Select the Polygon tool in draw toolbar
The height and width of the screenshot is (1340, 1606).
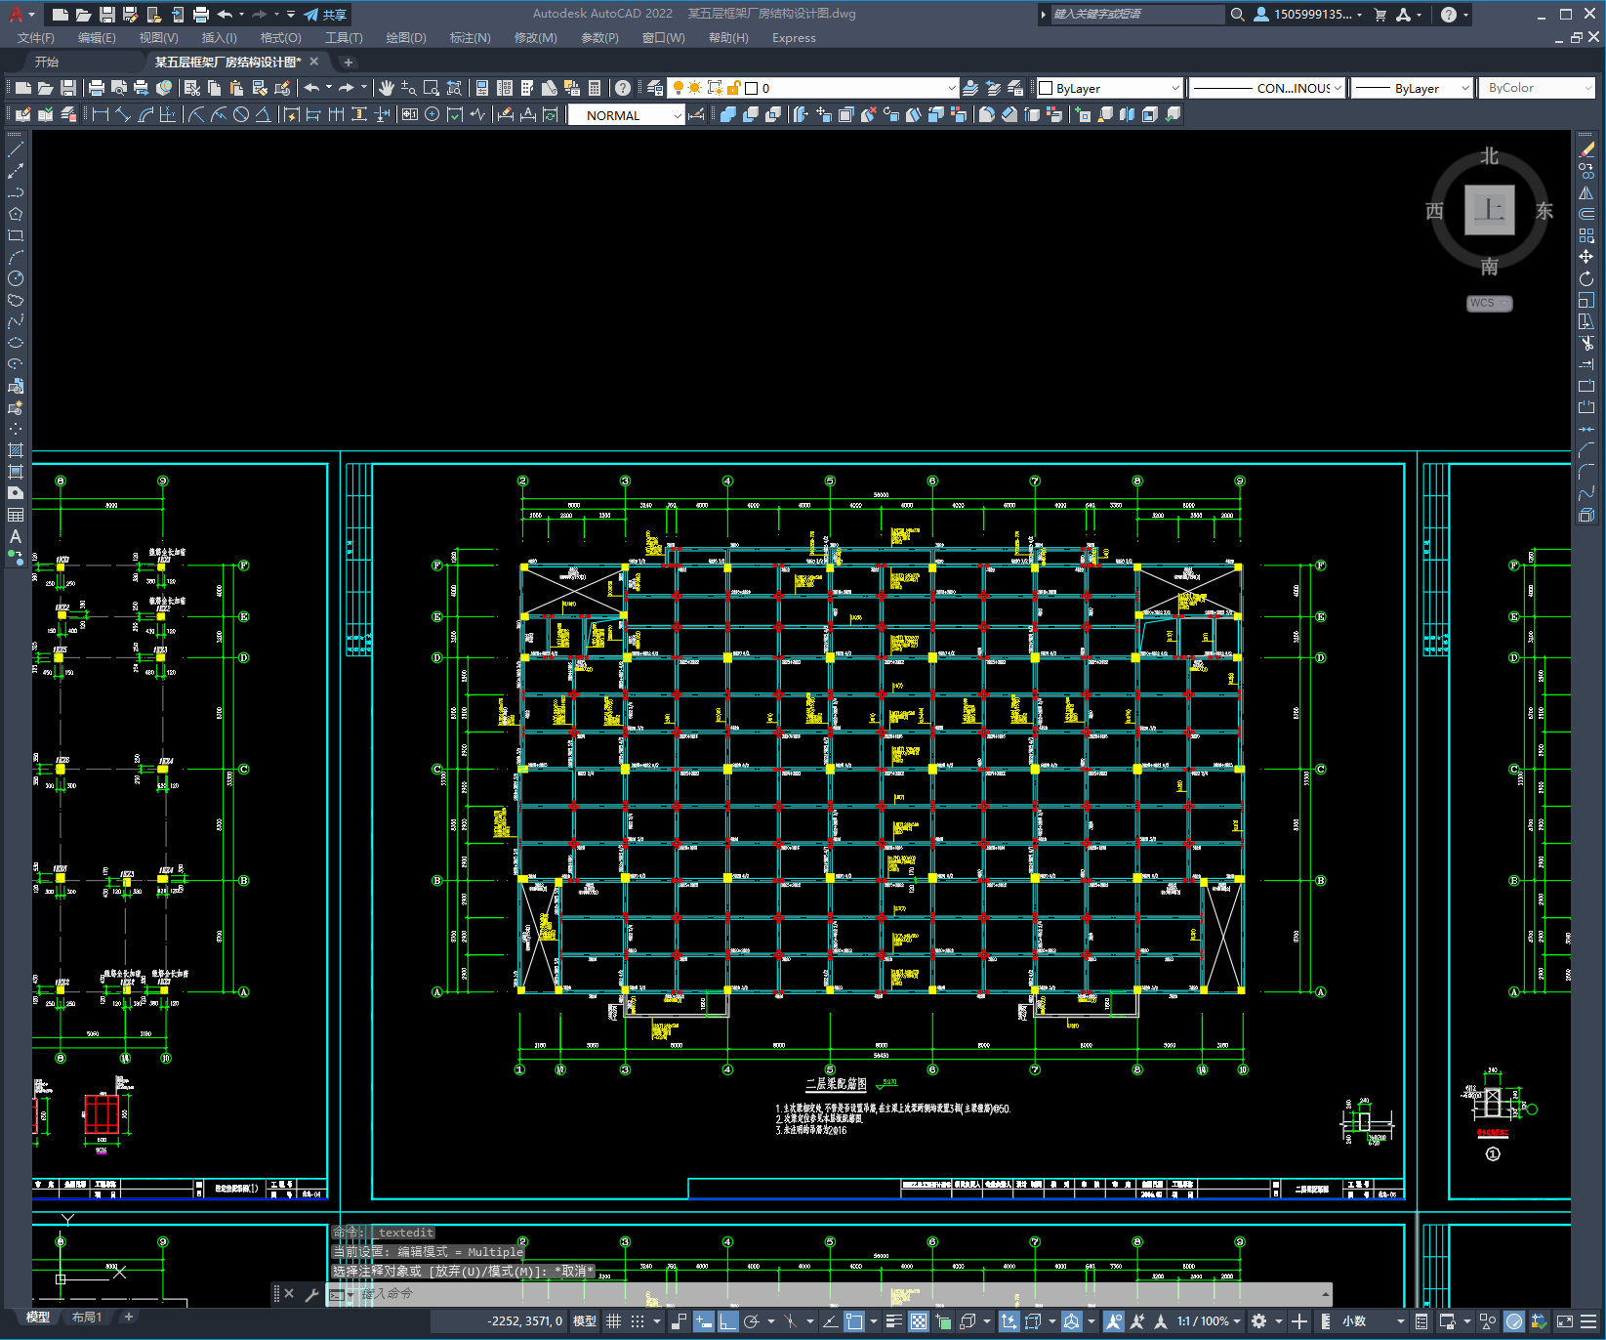coord(16,214)
